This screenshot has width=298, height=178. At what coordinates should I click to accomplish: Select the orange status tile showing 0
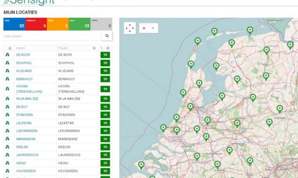click(x=58, y=24)
